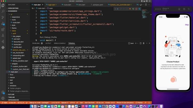Split the terminal panel
The height and width of the screenshot is (108, 193).
(x=141, y=43)
